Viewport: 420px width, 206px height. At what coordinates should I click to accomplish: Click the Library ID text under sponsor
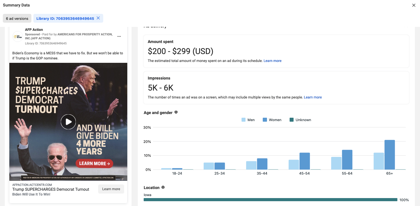[x=46, y=44]
